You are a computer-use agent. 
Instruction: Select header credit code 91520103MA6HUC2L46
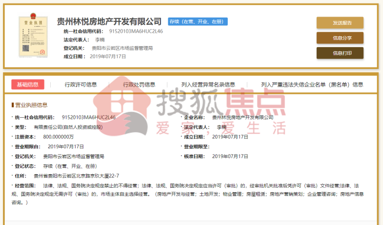click(136, 31)
